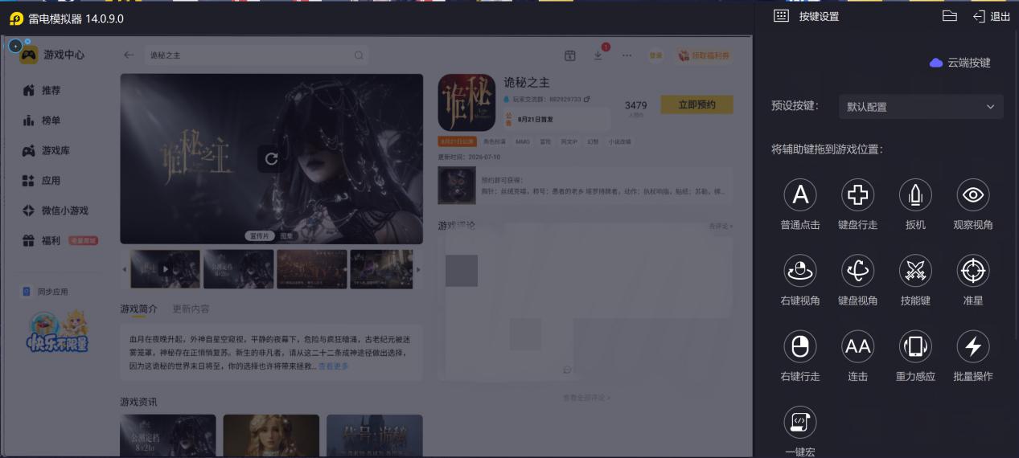Open the three-dots more menu
Image resolution: width=1019 pixels, height=458 pixels.
click(627, 55)
